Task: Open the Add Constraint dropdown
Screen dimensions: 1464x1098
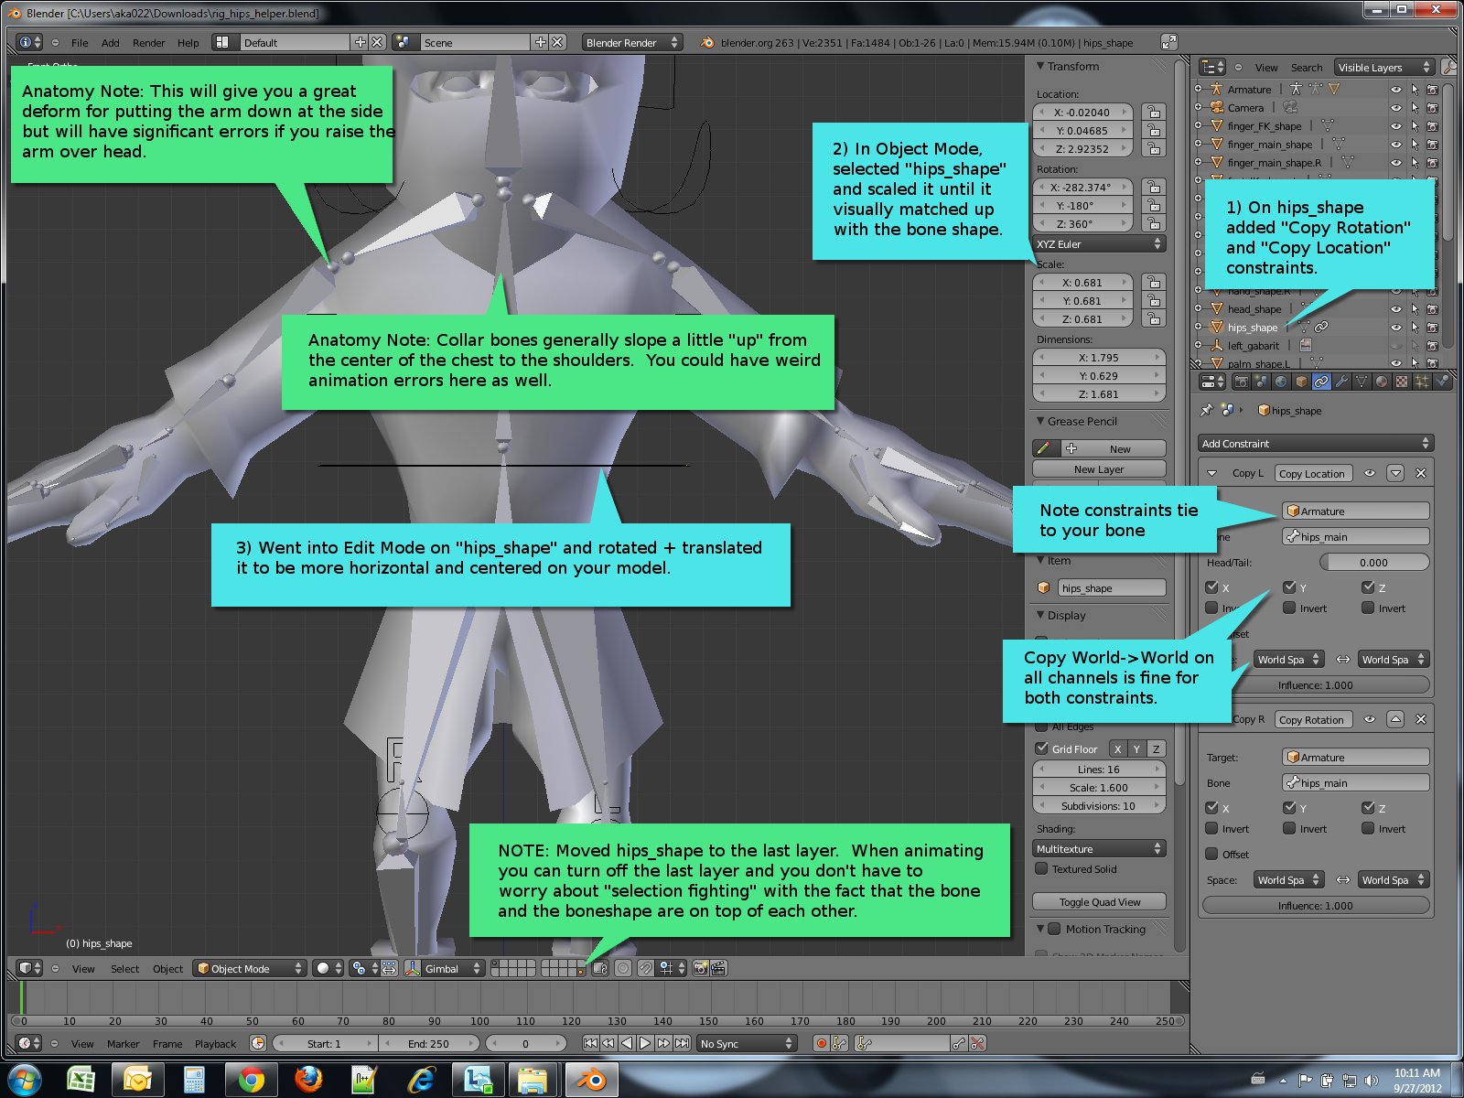Action: point(1316,443)
